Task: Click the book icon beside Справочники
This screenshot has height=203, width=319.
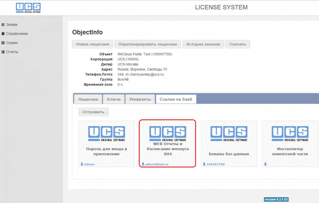Action: 3,34
